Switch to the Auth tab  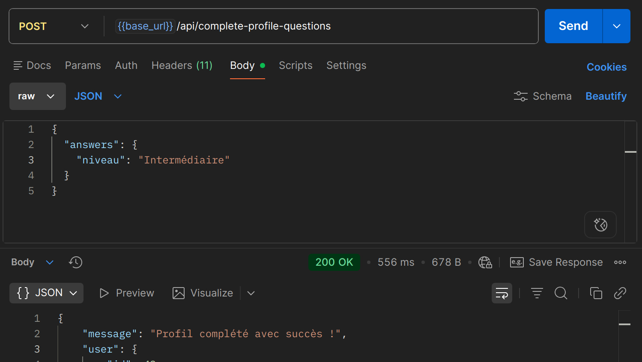(126, 65)
